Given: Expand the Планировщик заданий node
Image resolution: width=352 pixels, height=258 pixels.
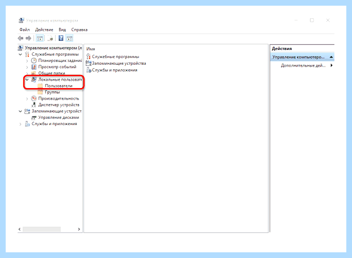Looking at the screenshot, I should [x=27, y=61].
